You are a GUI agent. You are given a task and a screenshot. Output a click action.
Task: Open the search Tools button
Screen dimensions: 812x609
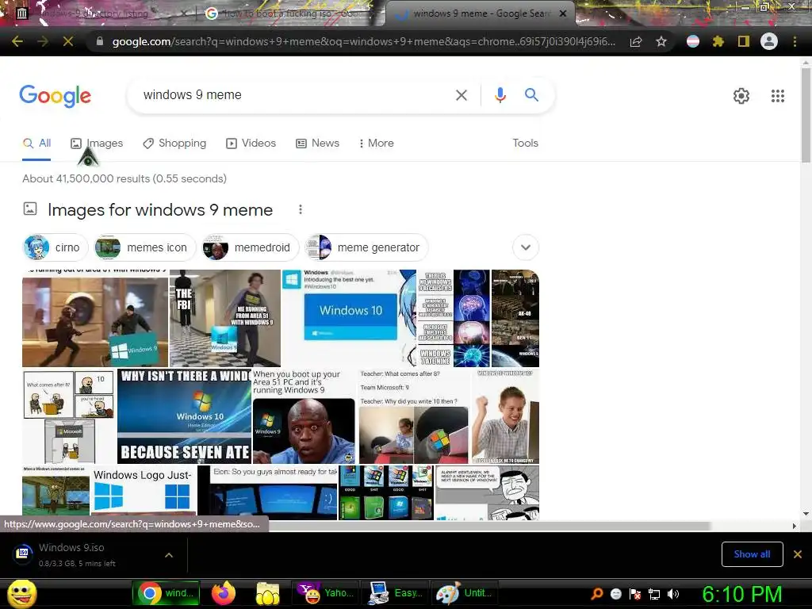[x=525, y=144]
